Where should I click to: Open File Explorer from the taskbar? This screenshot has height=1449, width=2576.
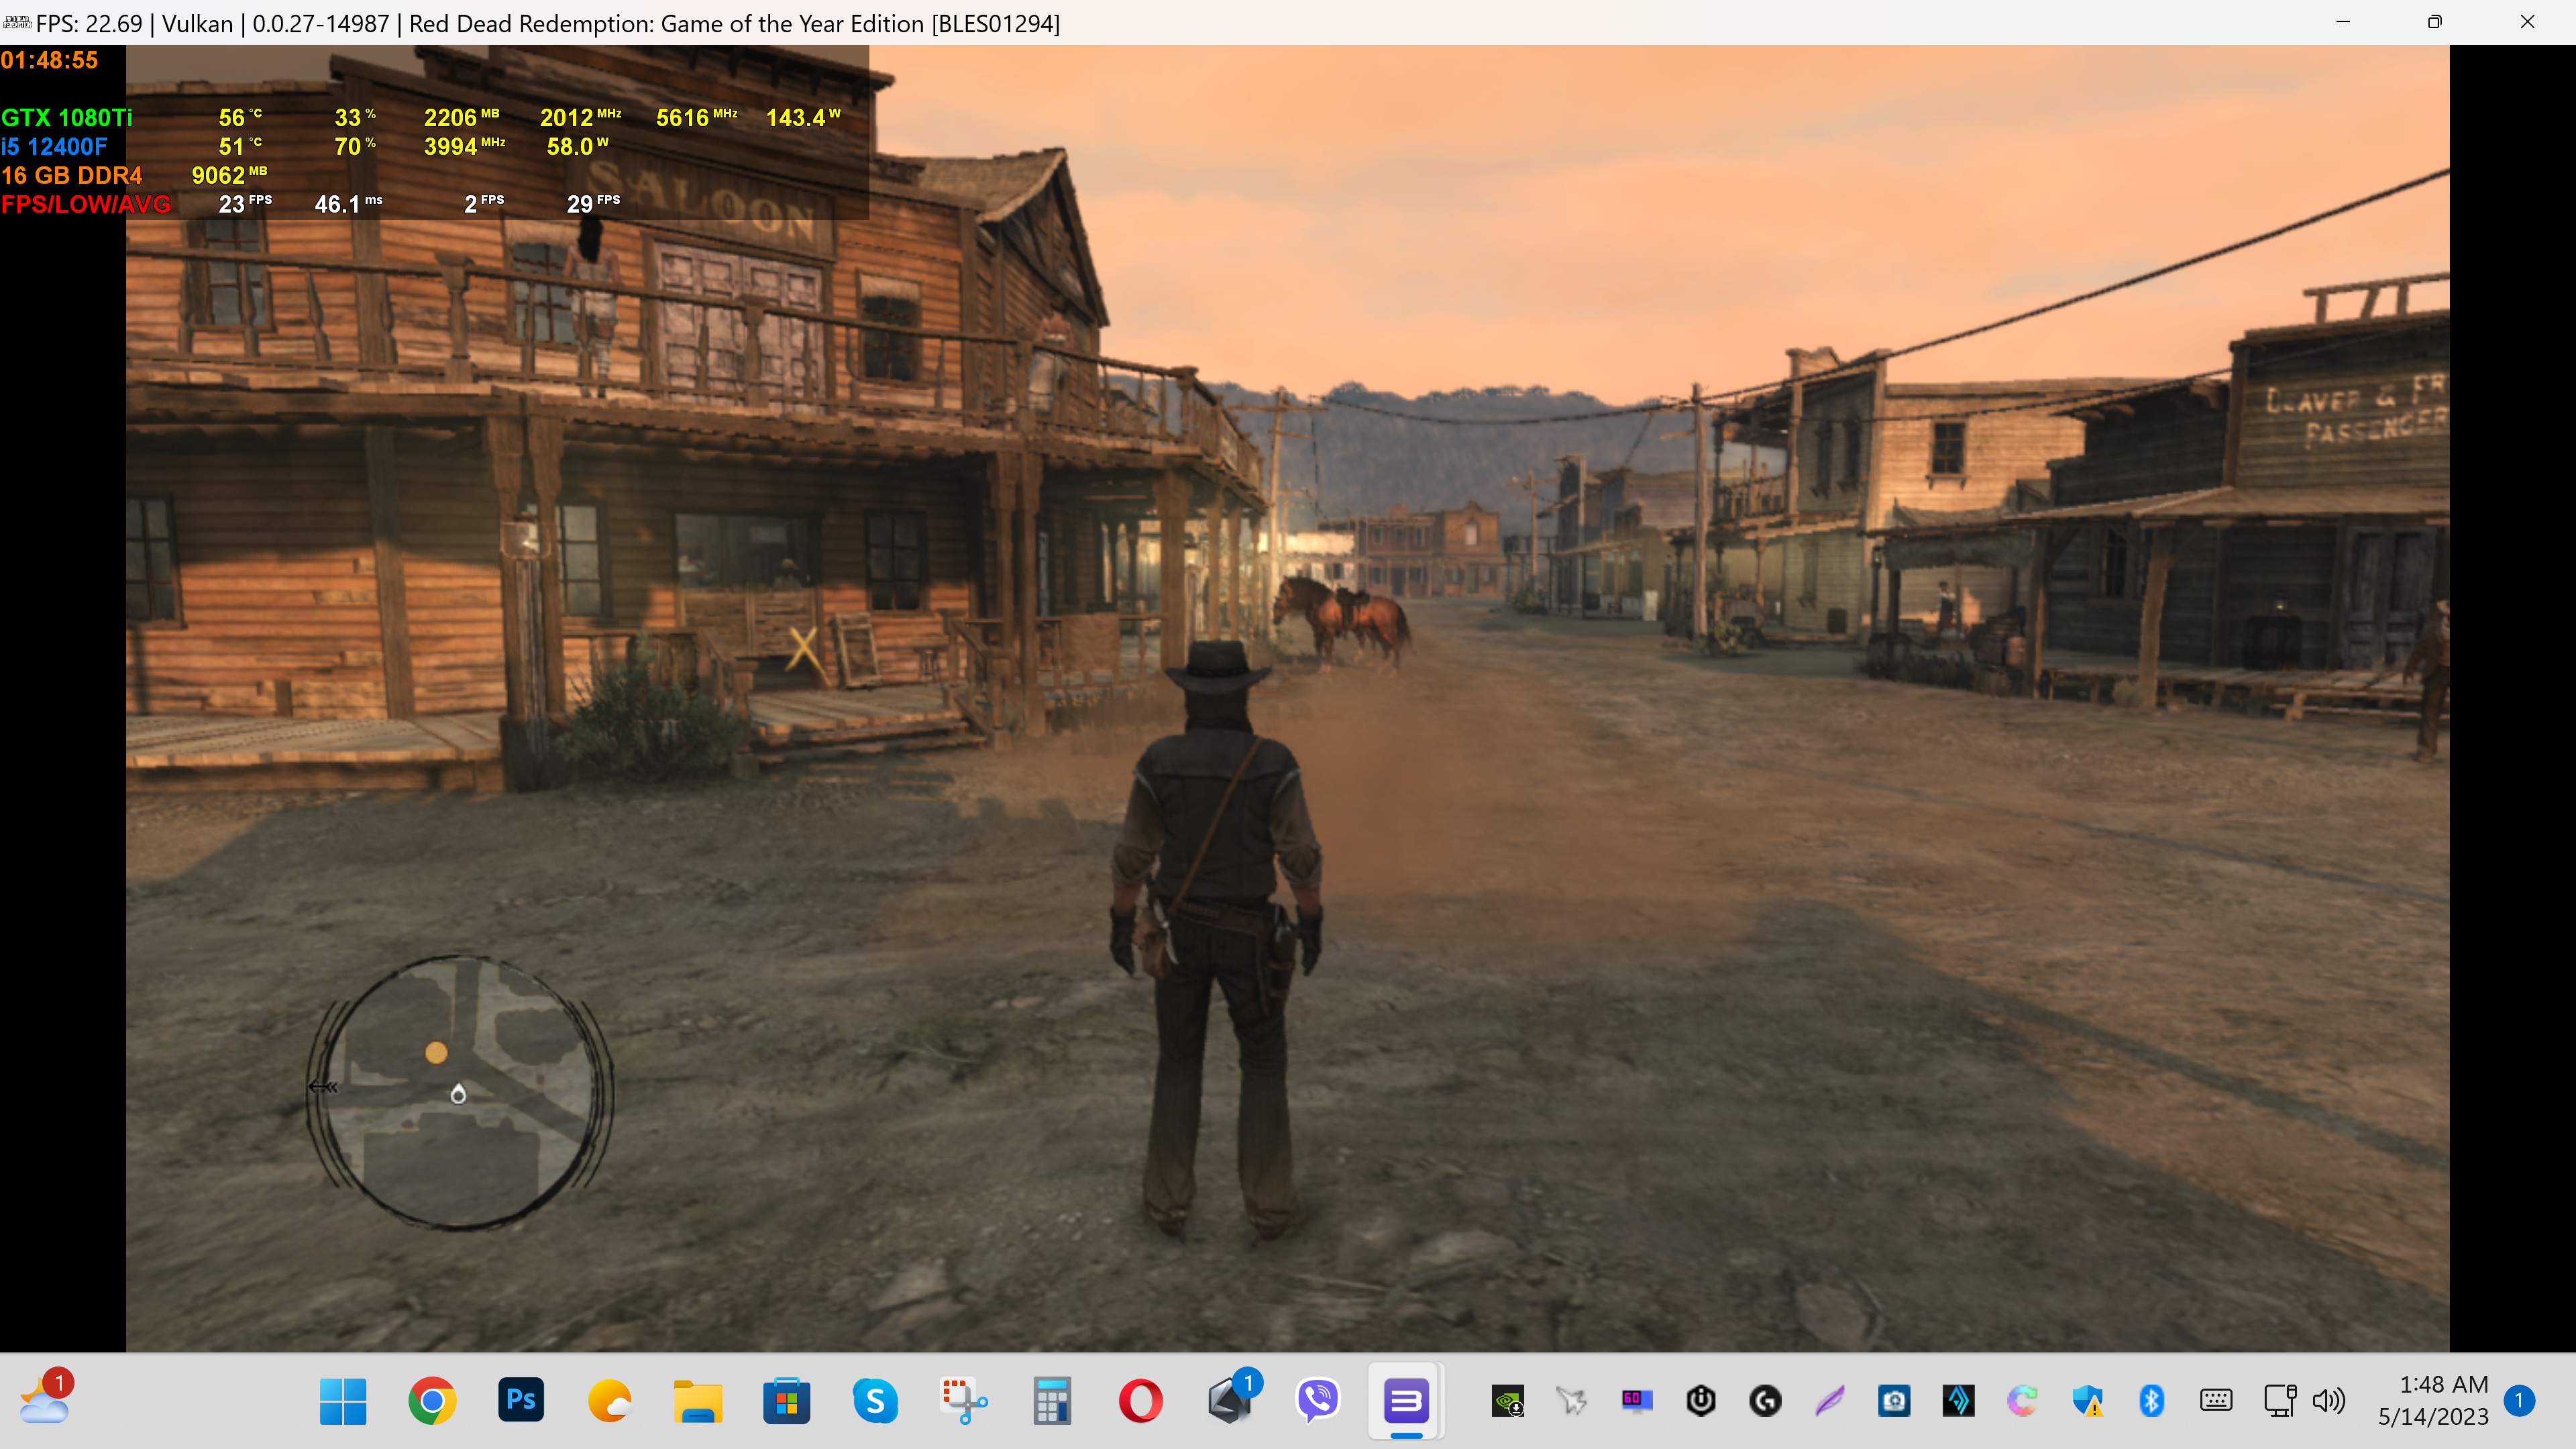click(x=697, y=1401)
